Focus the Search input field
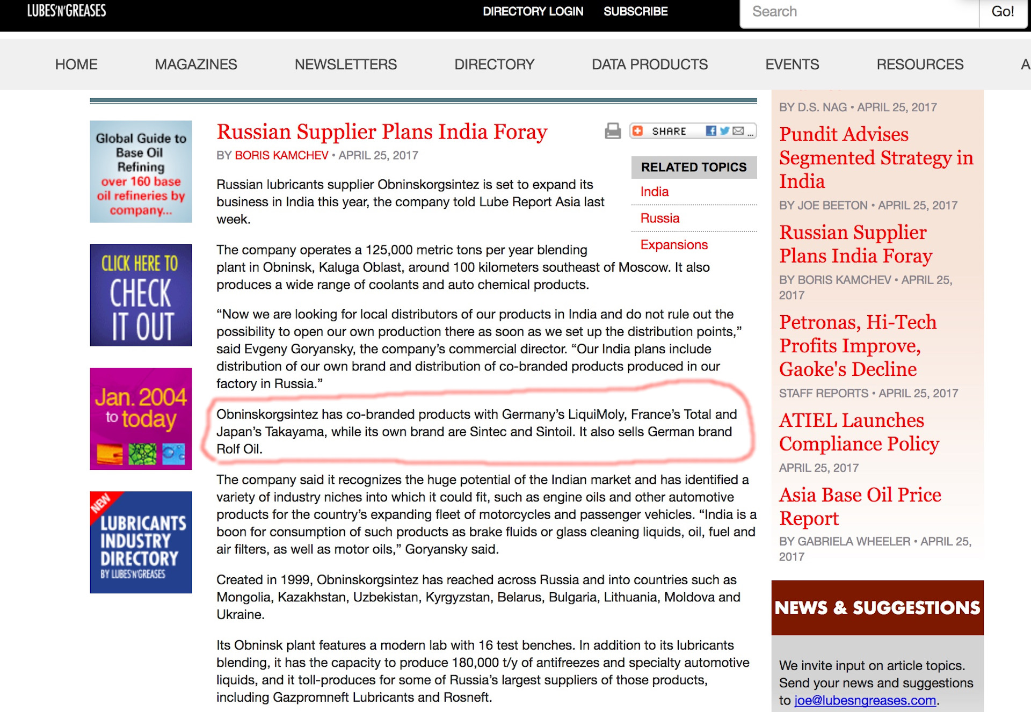1031x712 pixels. click(x=859, y=12)
